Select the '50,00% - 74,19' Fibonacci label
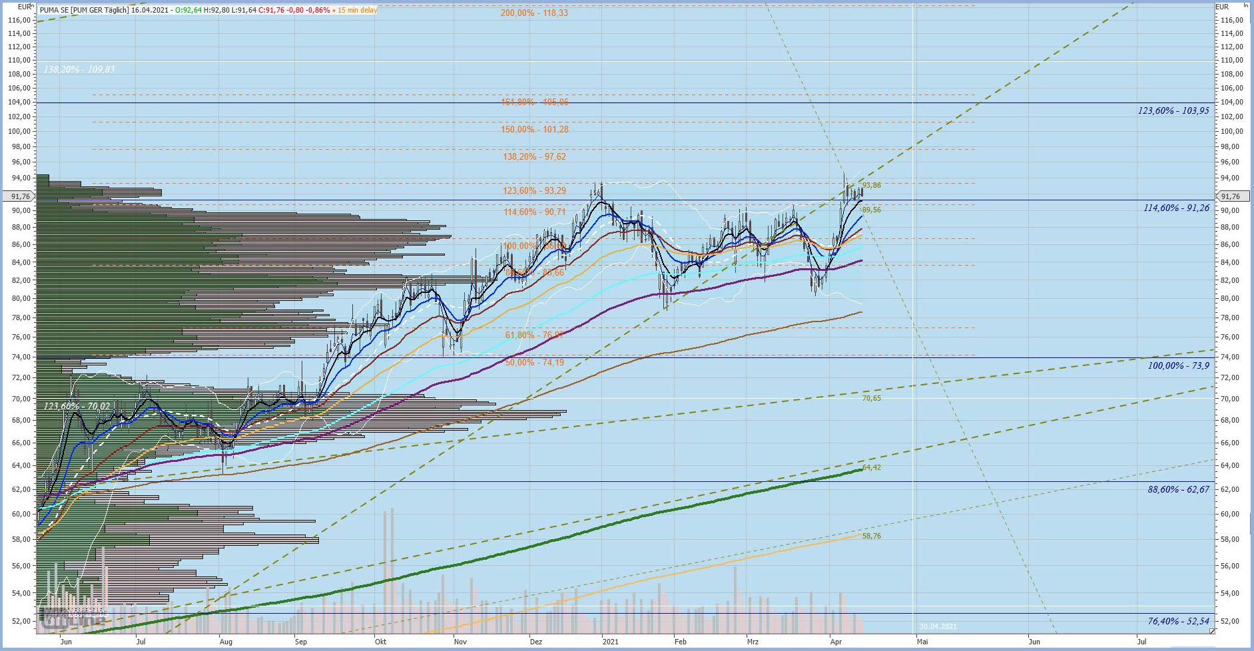Screen dimensions: 1254x651 click(535, 362)
